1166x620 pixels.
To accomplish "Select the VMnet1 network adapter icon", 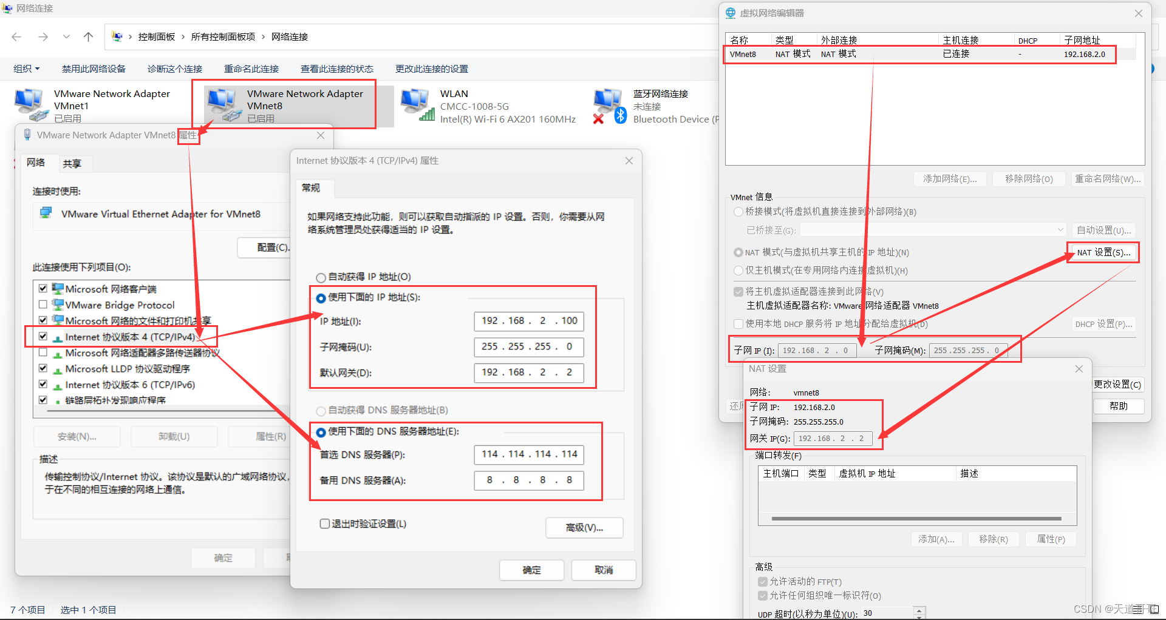I will tap(31, 105).
